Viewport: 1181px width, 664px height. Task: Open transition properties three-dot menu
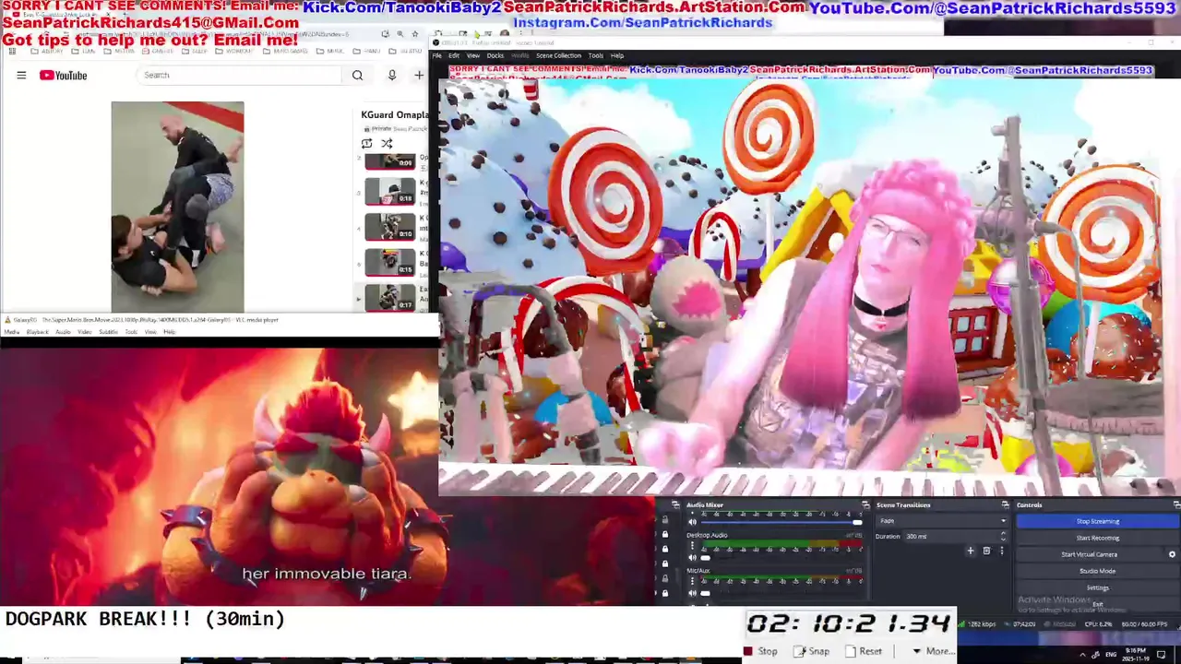pos(1001,551)
